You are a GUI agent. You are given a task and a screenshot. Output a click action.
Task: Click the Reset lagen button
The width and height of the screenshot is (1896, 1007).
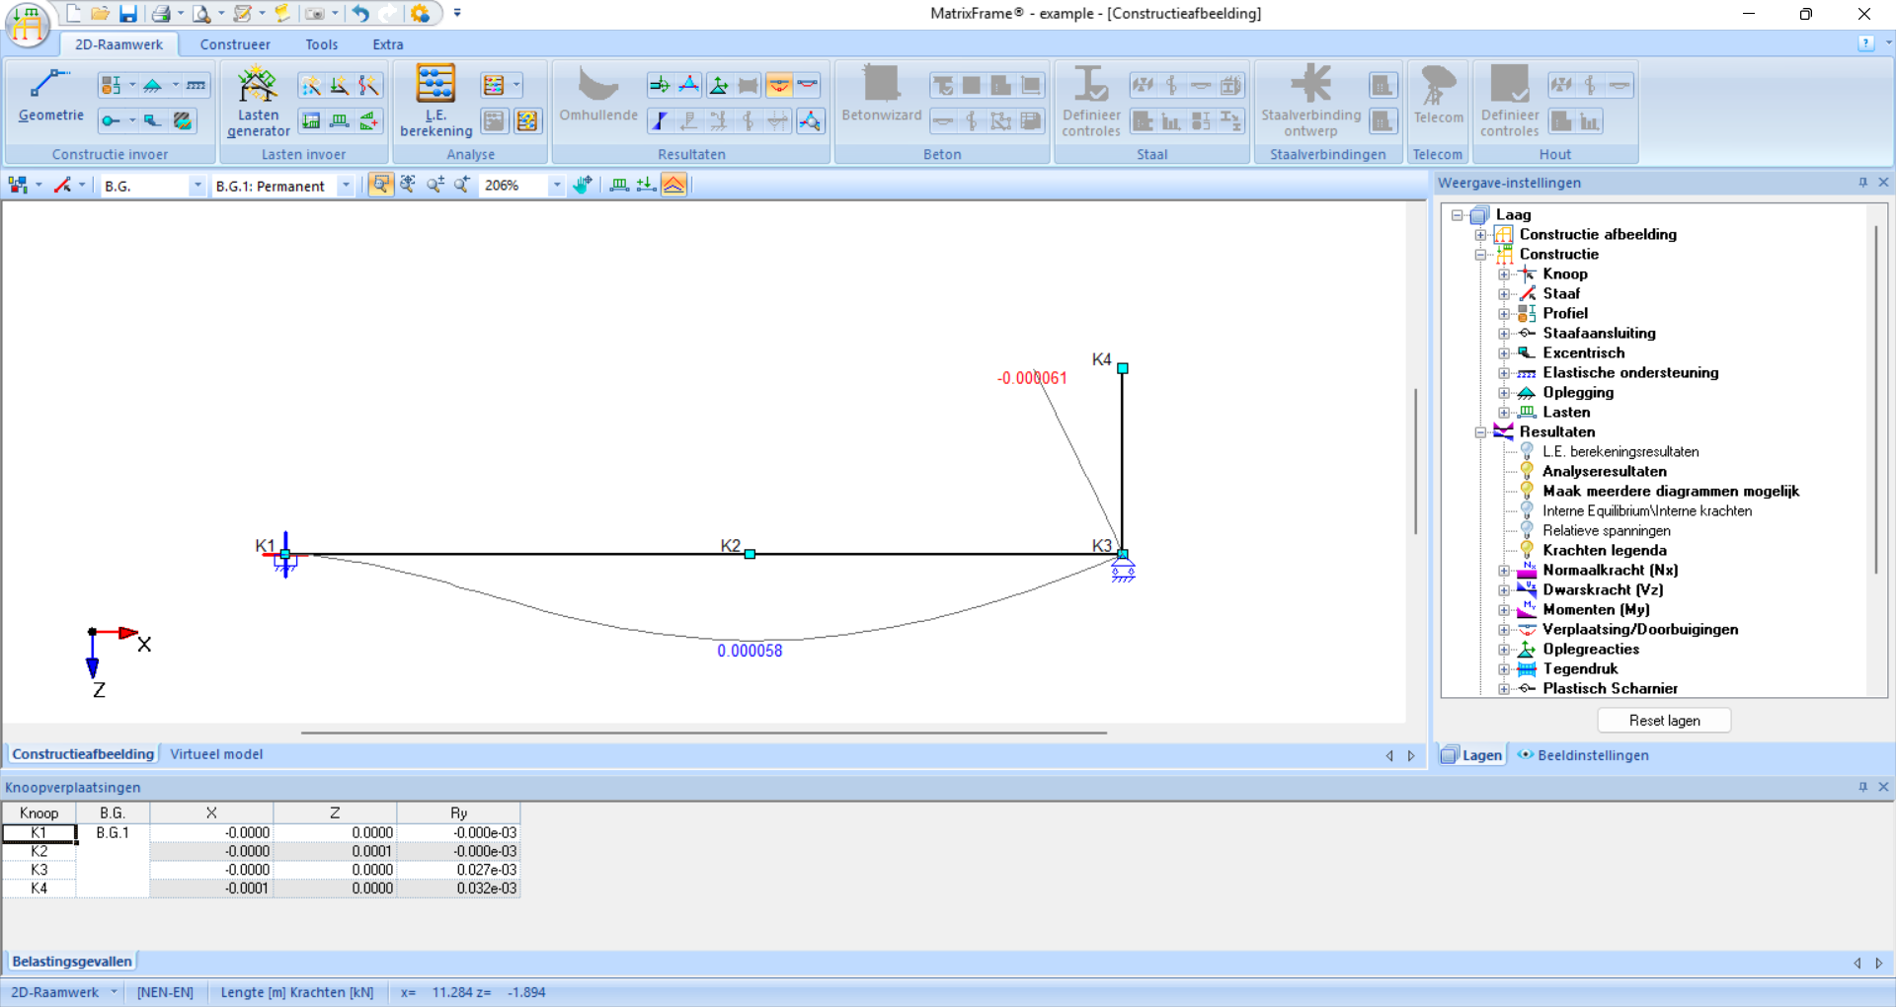(x=1664, y=721)
